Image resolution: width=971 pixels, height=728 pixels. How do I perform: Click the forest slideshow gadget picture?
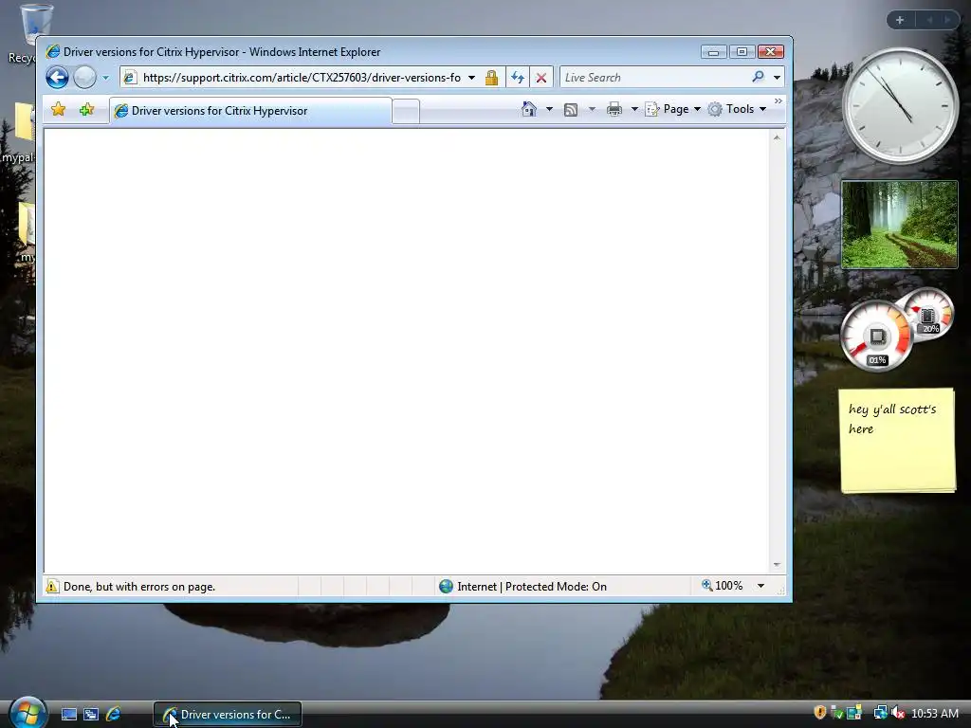click(899, 224)
